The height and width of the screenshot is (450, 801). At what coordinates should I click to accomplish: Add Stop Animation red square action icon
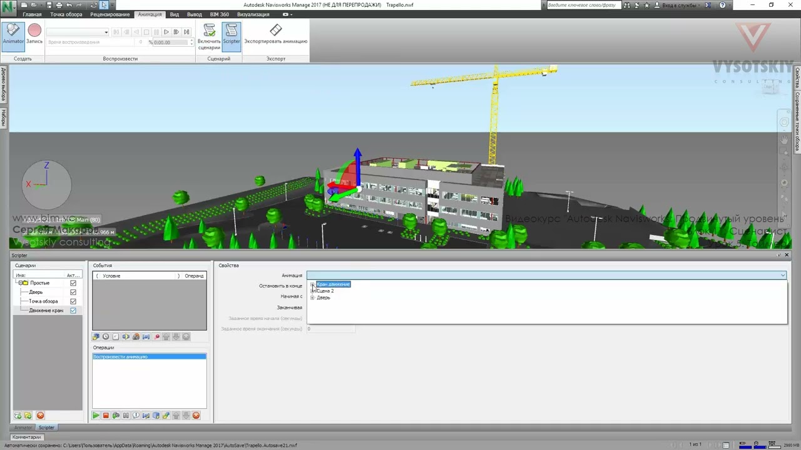(106, 416)
